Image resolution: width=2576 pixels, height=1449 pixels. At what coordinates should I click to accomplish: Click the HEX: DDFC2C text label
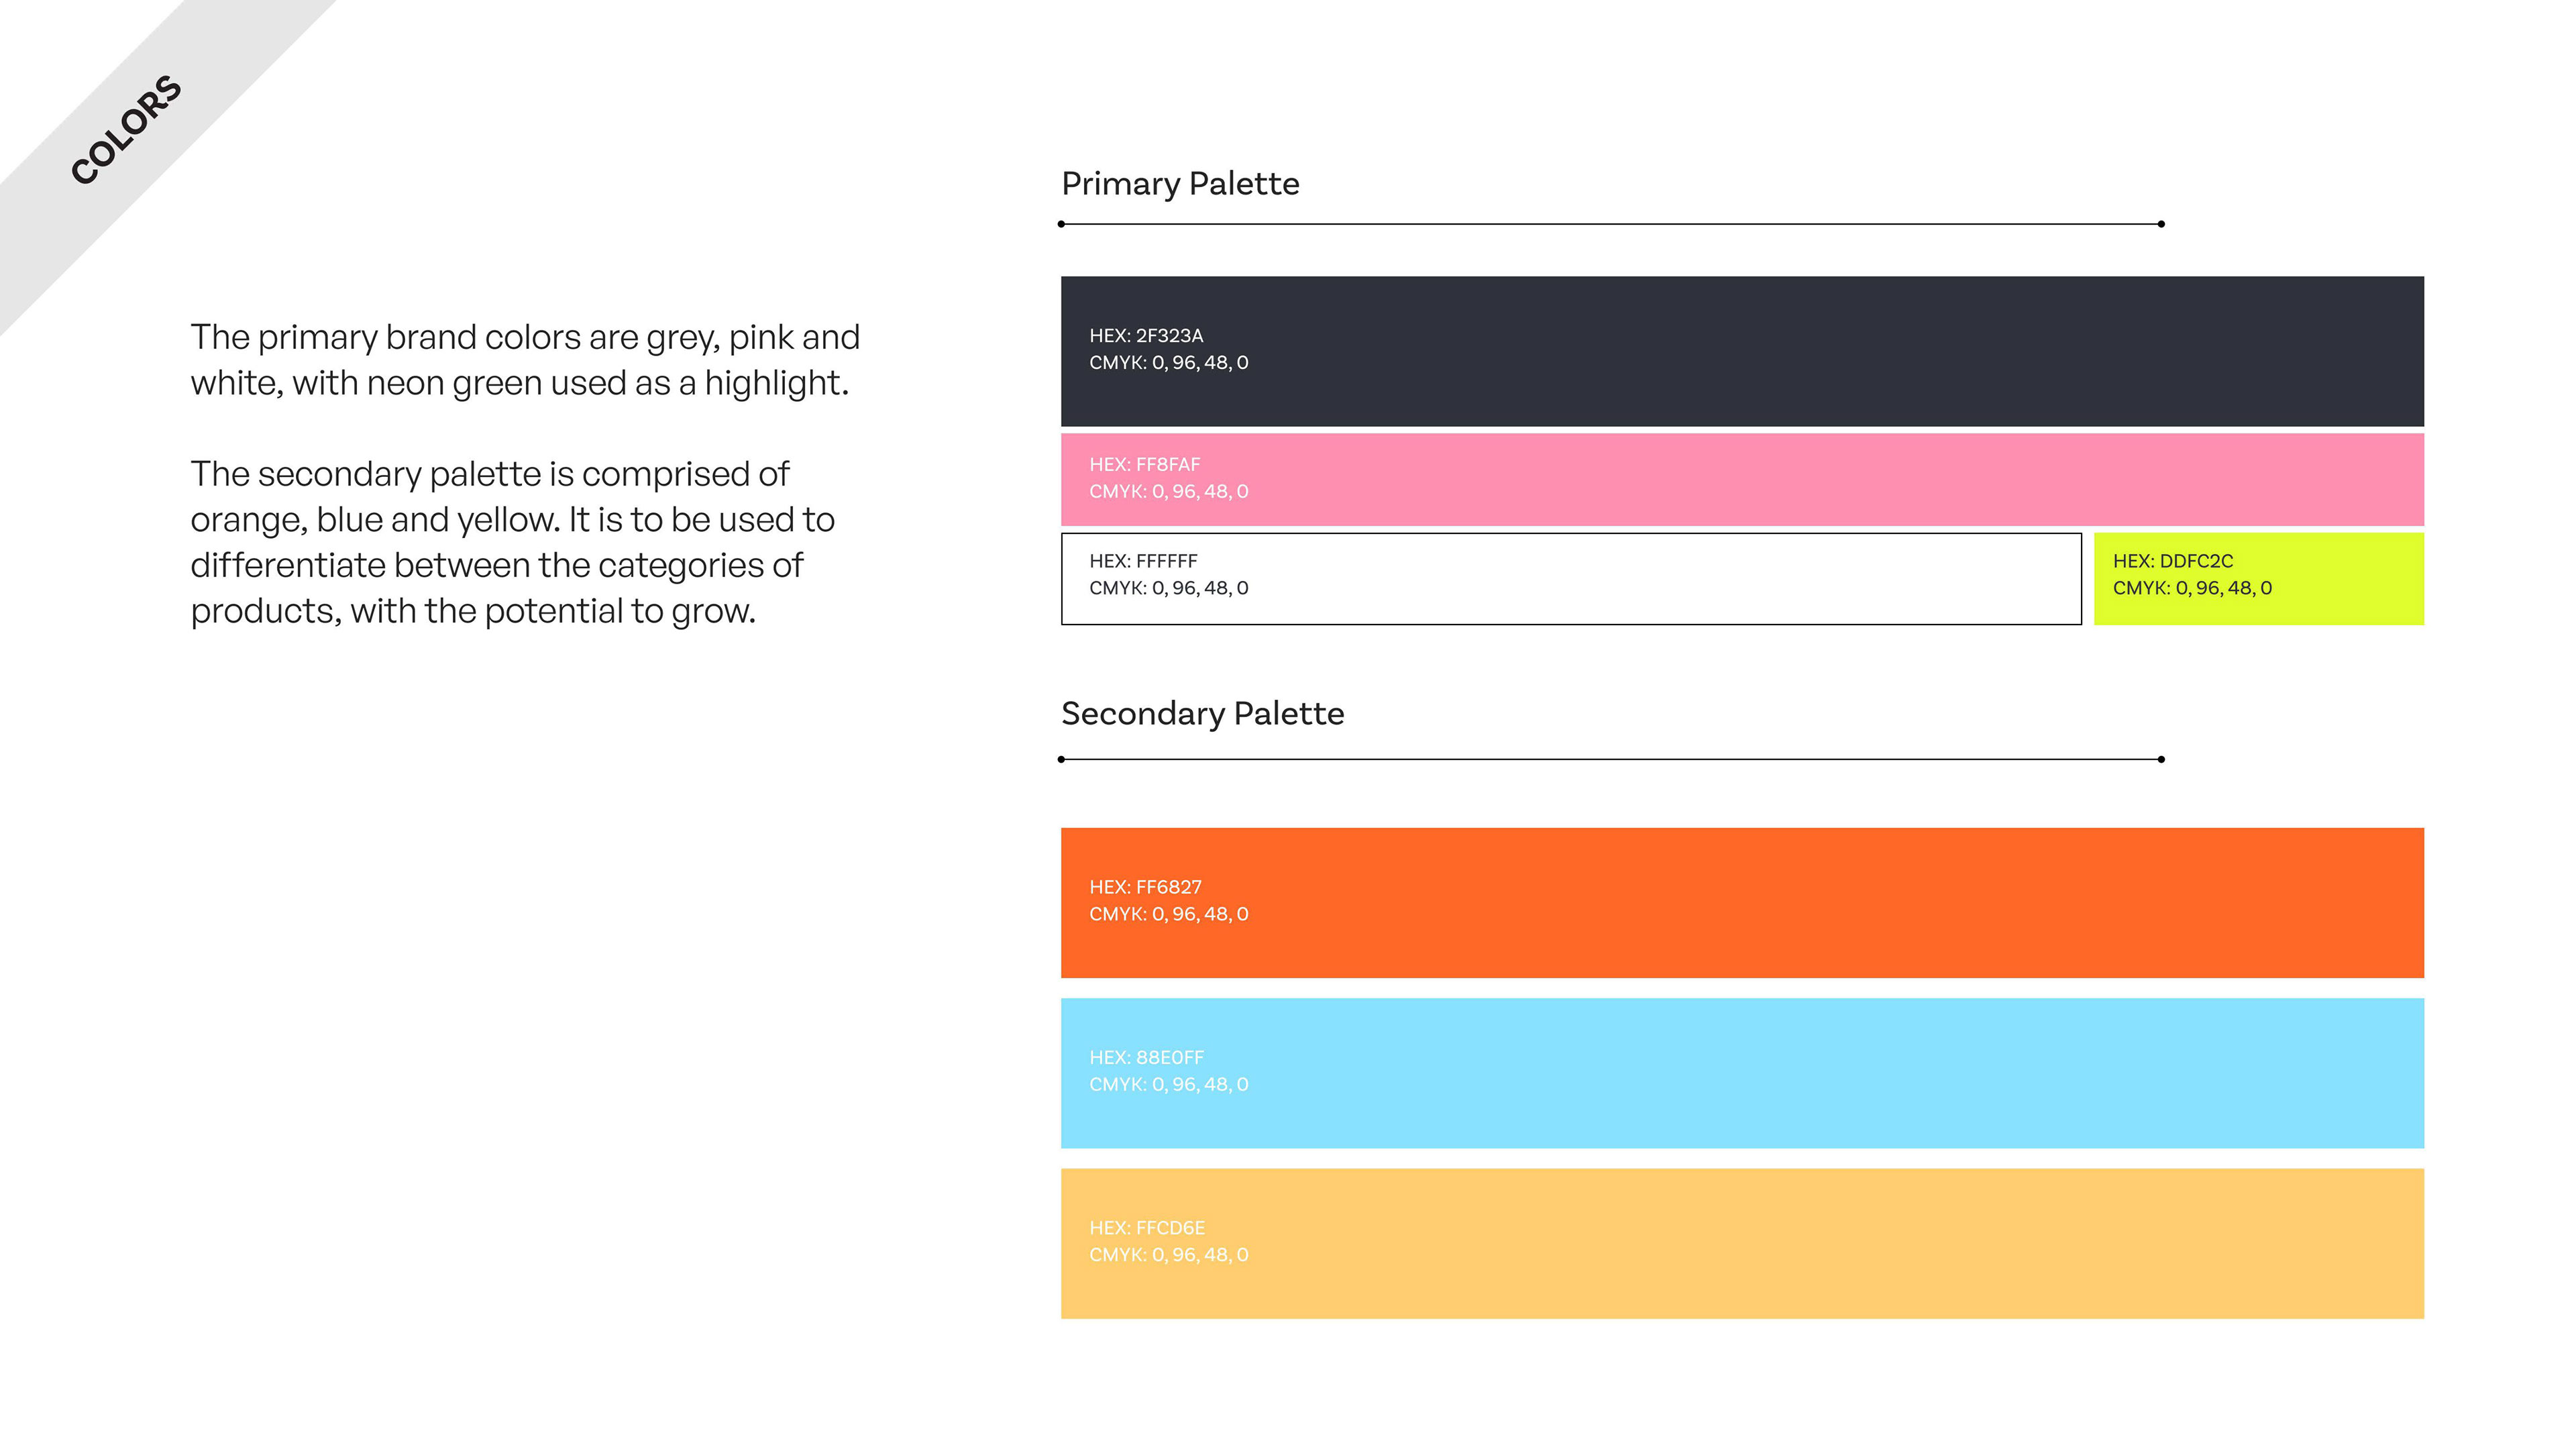pyautogui.click(x=2172, y=561)
